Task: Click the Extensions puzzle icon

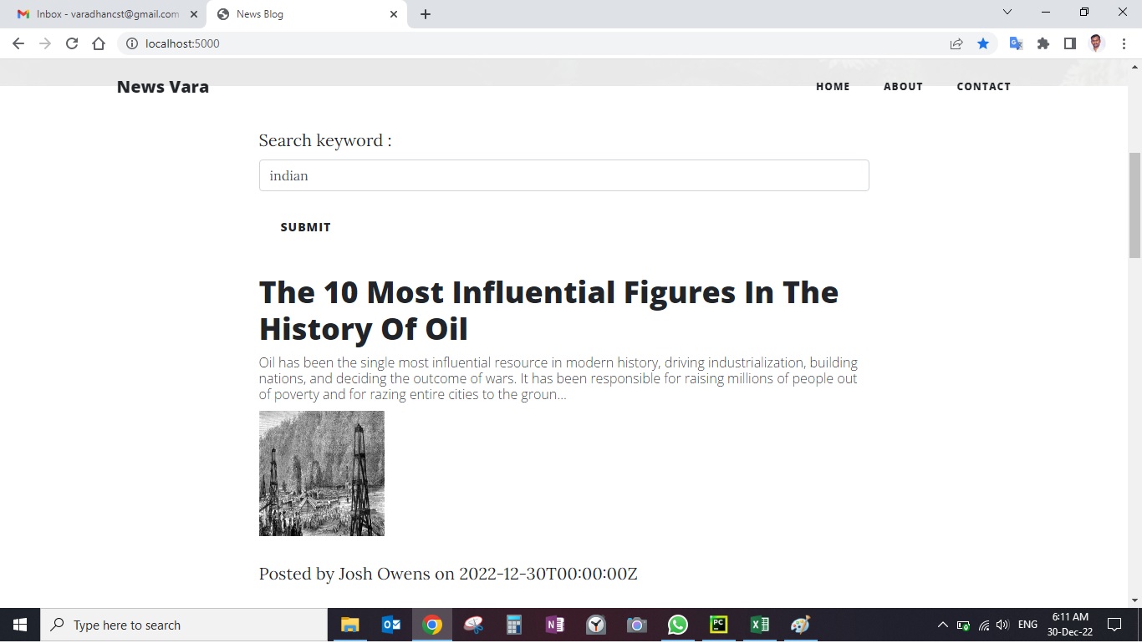Action: pos(1043,43)
